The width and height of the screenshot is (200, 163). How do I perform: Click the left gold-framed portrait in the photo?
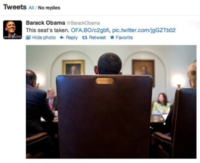(73, 67)
